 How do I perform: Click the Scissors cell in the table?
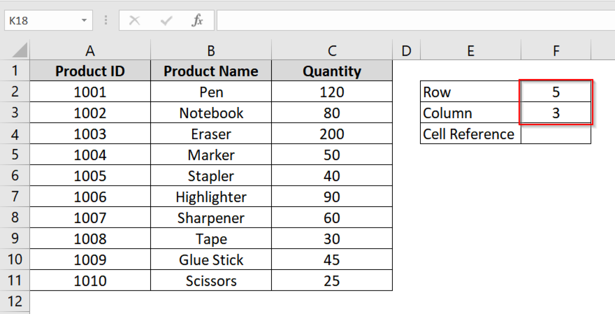coord(211,280)
